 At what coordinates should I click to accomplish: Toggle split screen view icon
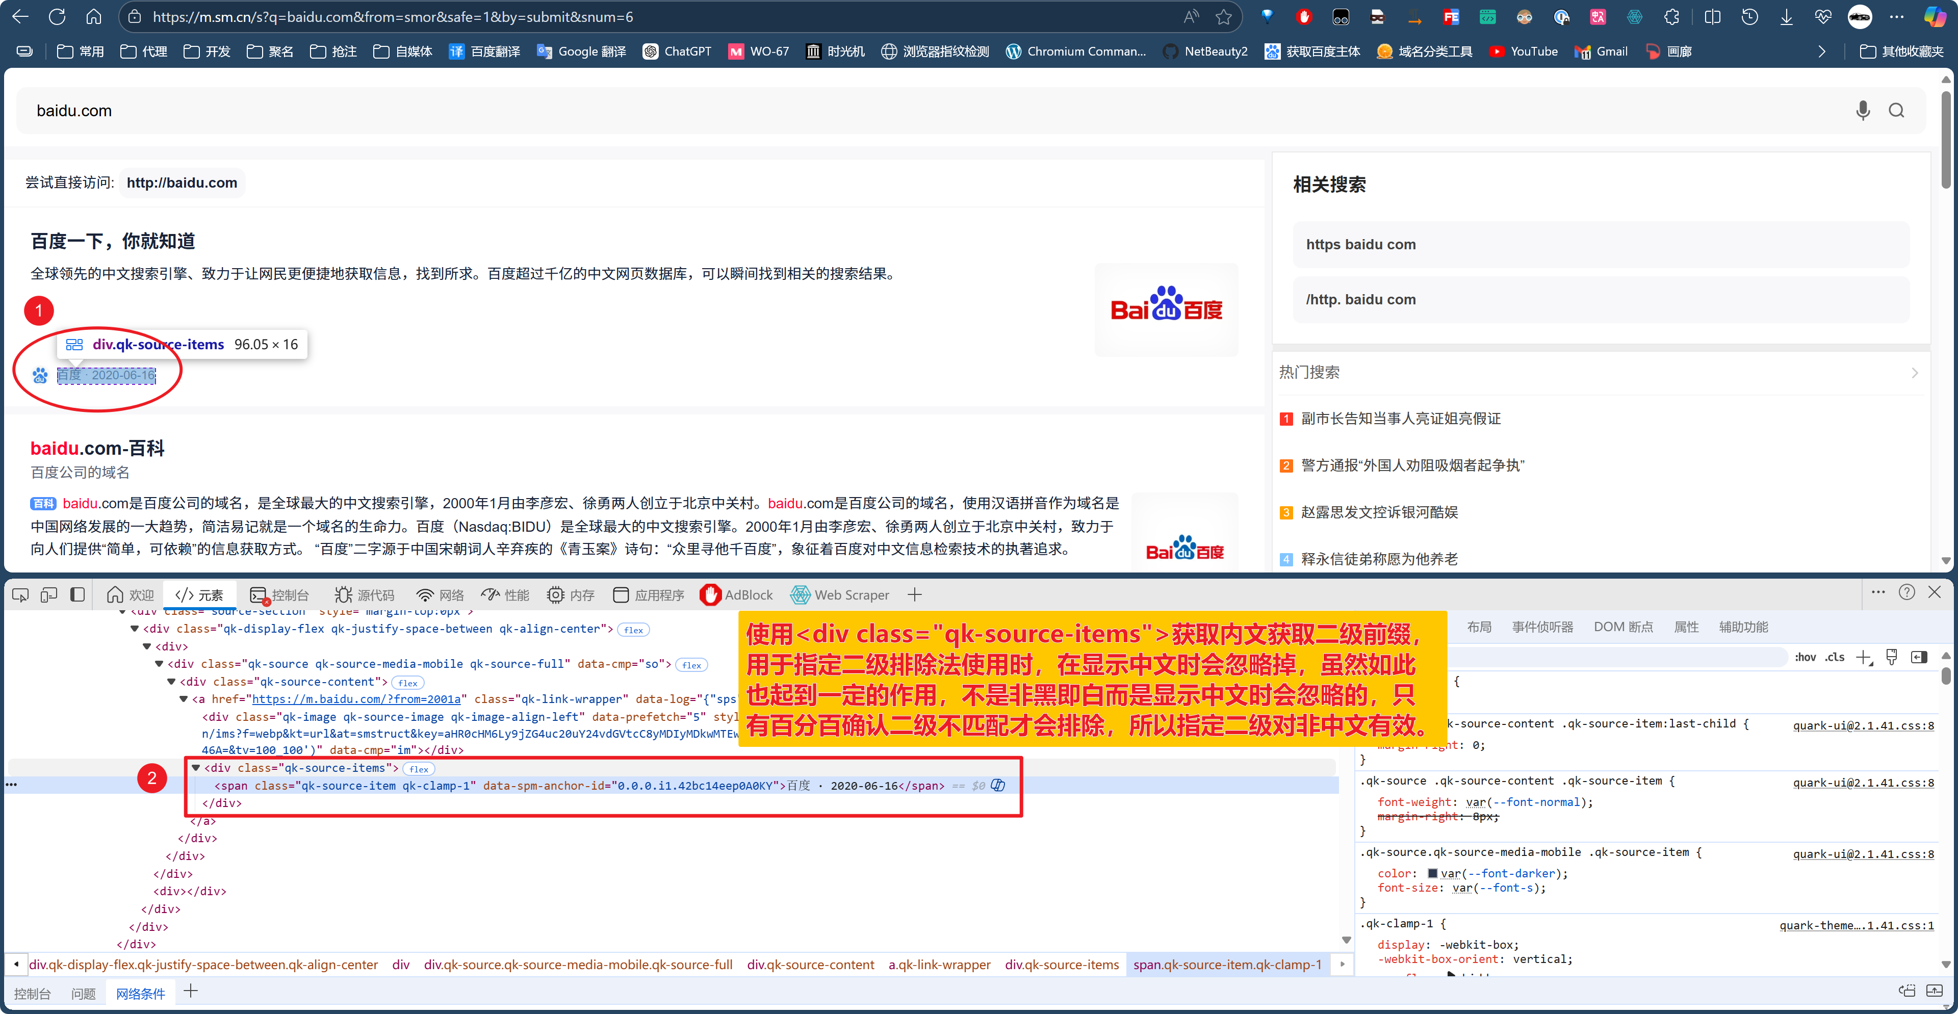[1713, 17]
